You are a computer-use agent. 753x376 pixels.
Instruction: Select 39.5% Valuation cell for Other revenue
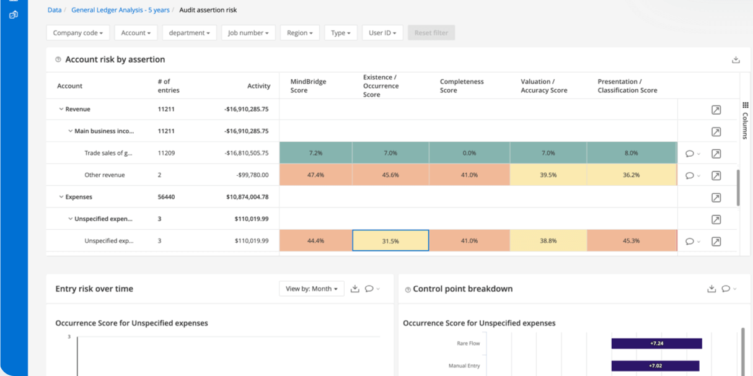click(548, 175)
